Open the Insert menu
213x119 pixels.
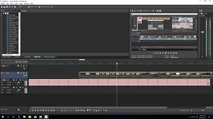pos(16,4)
